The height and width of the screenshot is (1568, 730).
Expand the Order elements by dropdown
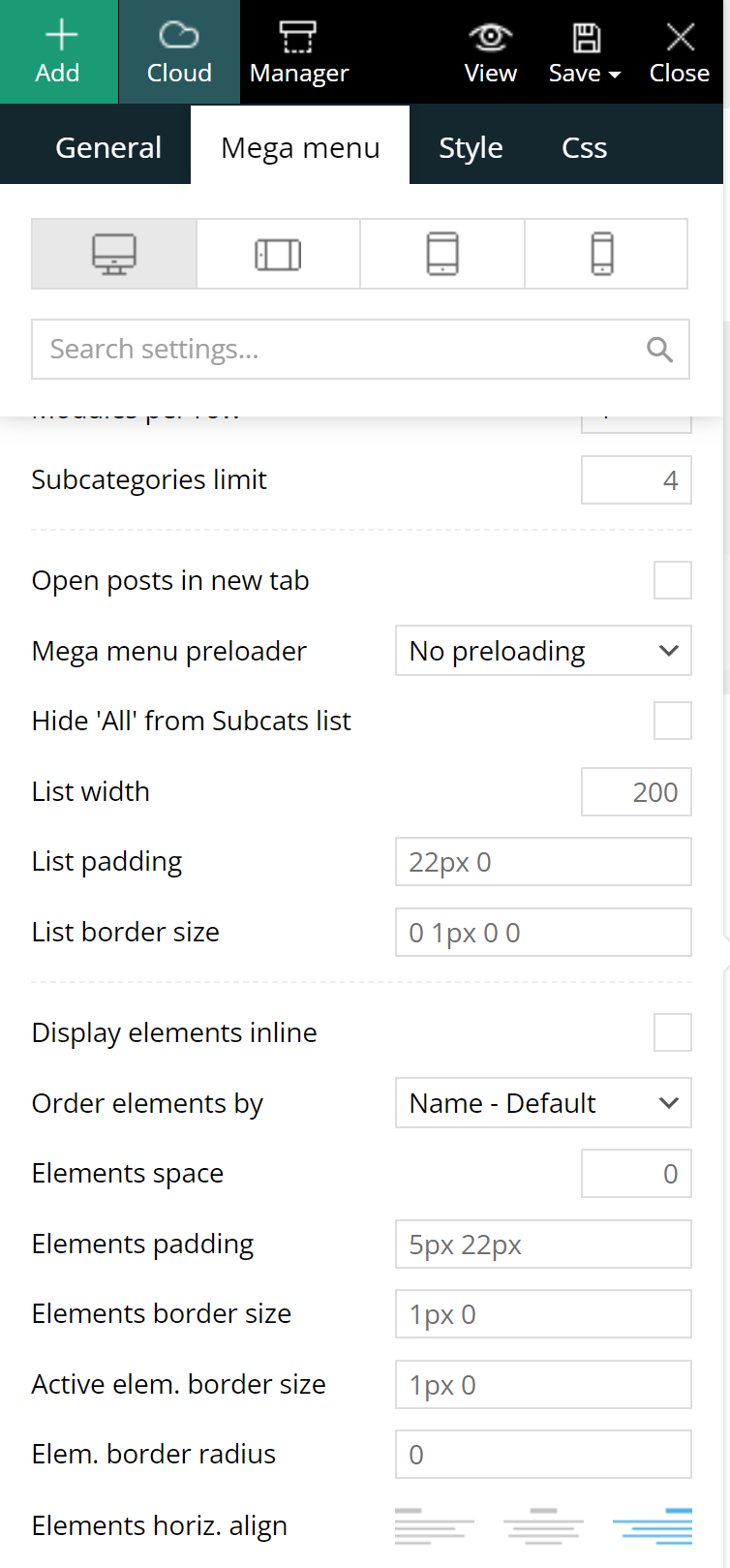pos(543,1103)
